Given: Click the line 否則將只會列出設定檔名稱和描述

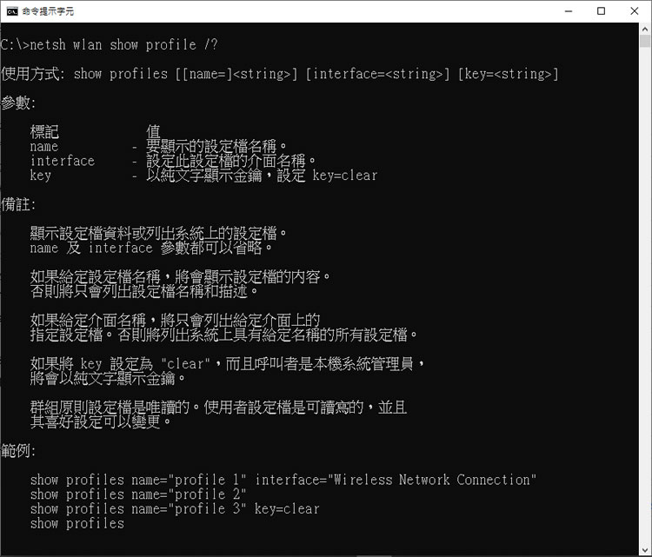Looking at the screenshot, I should click(x=143, y=291).
